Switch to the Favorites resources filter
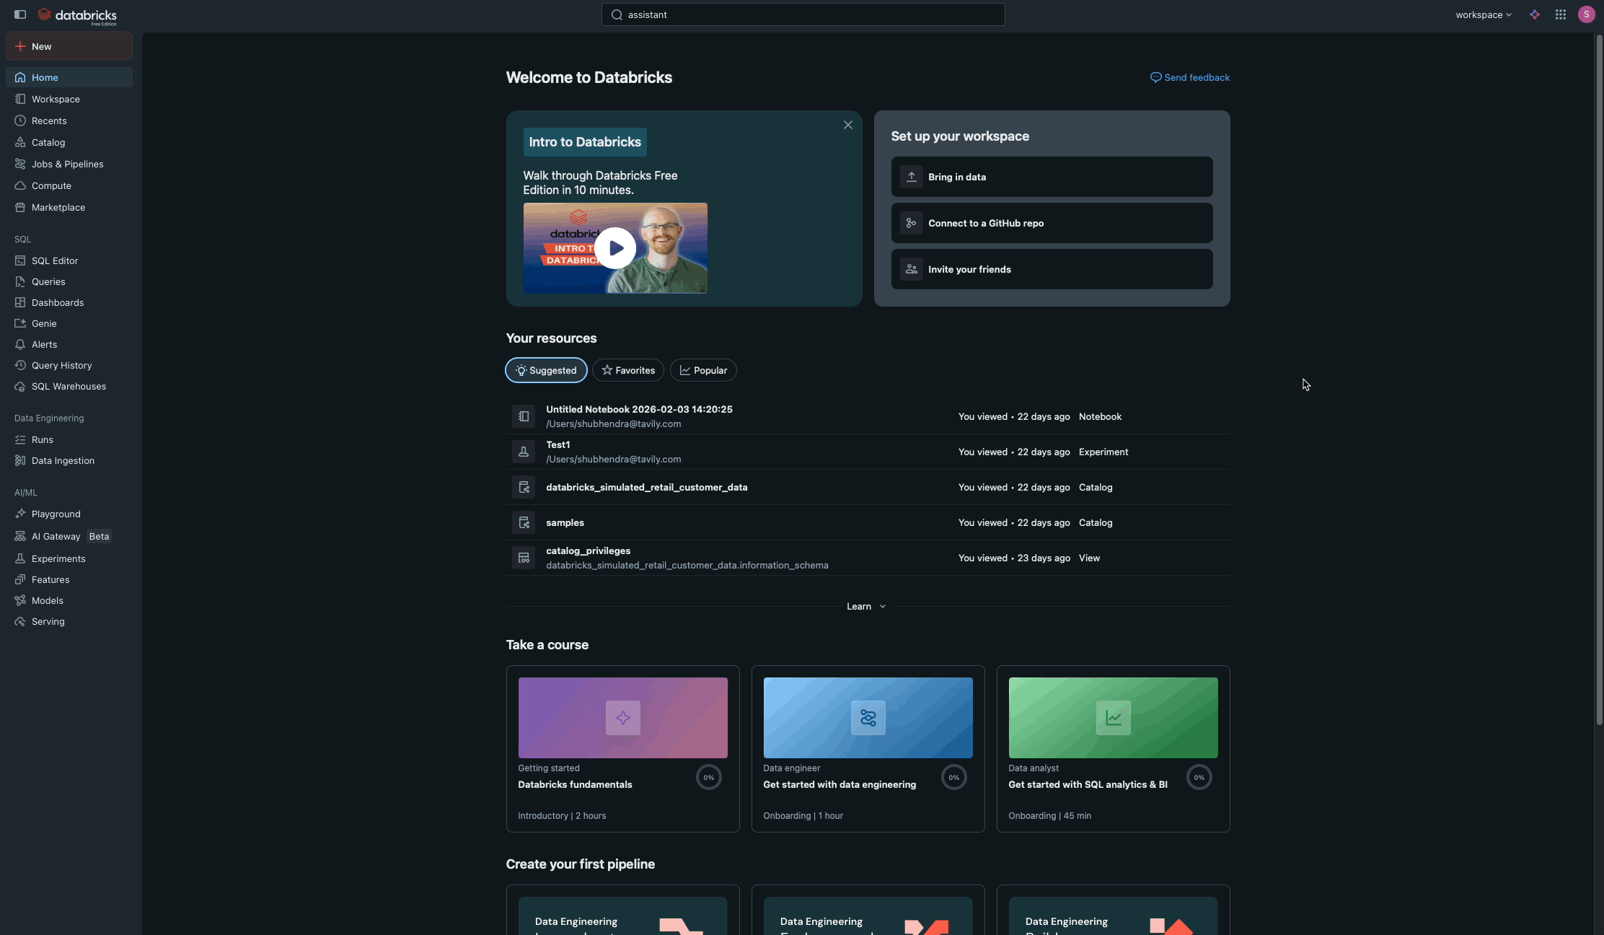The width and height of the screenshot is (1604, 935). pyautogui.click(x=627, y=370)
